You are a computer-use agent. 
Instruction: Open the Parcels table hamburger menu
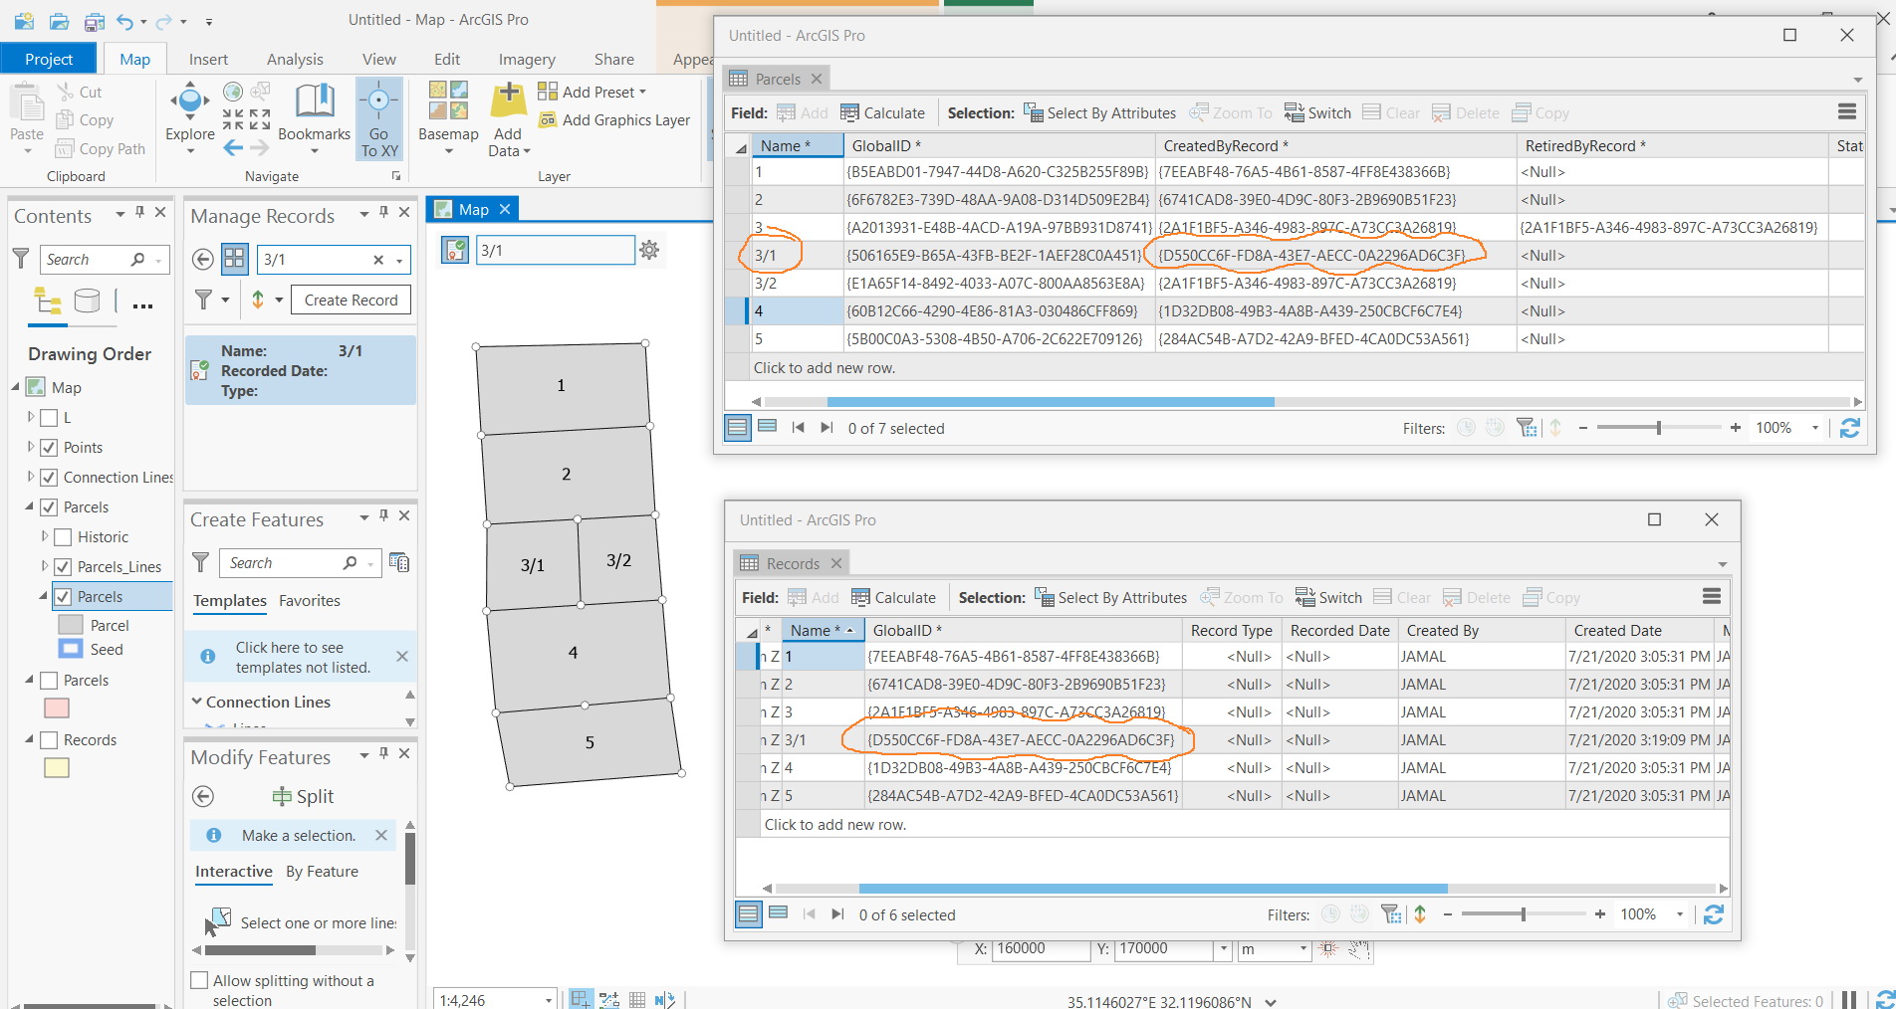coord(1847,112)
